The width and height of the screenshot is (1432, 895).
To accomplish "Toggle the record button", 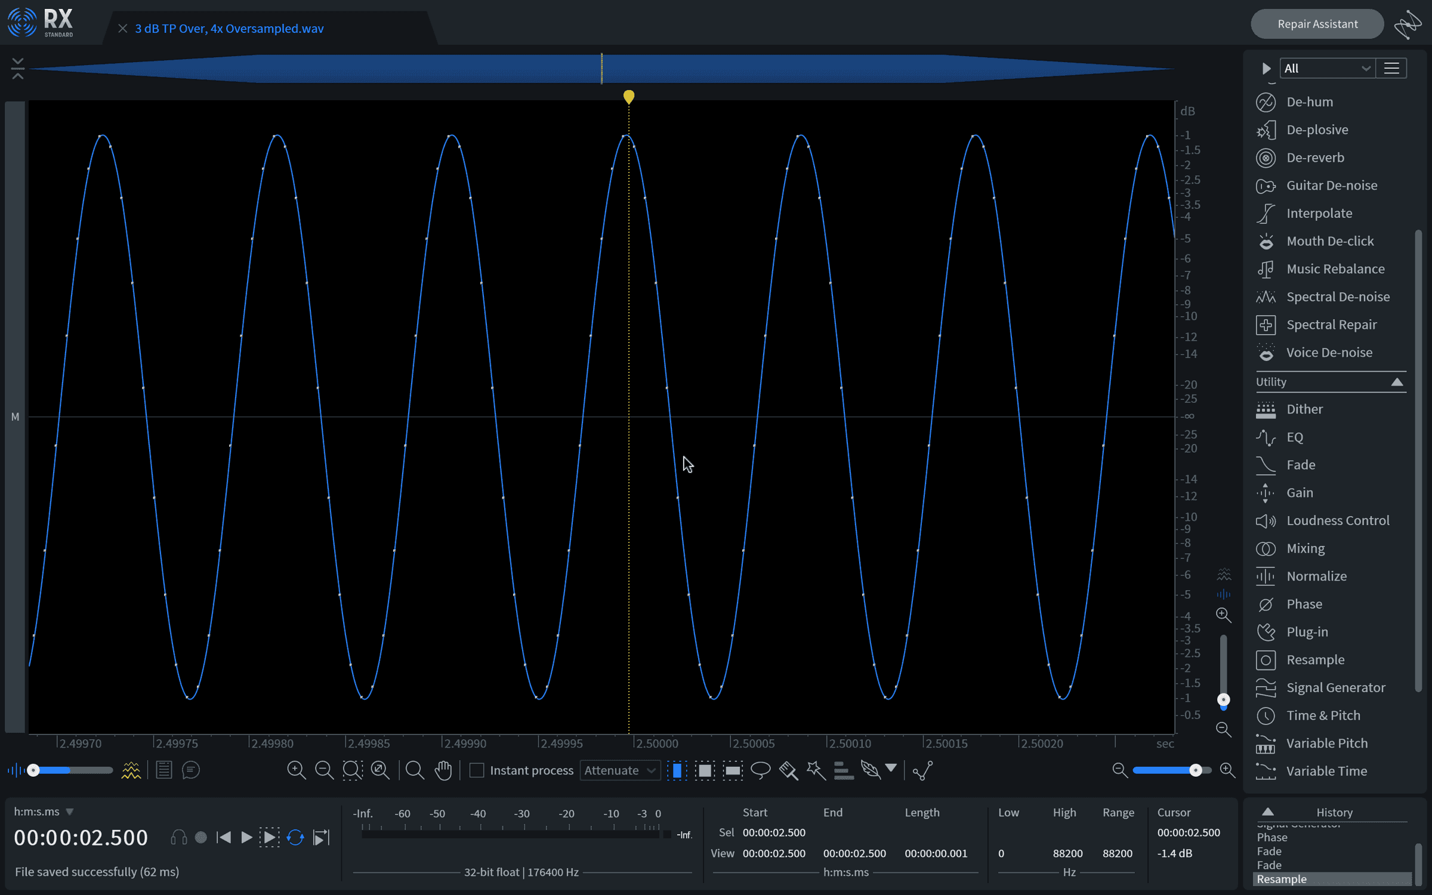I will tap(201, 838).
